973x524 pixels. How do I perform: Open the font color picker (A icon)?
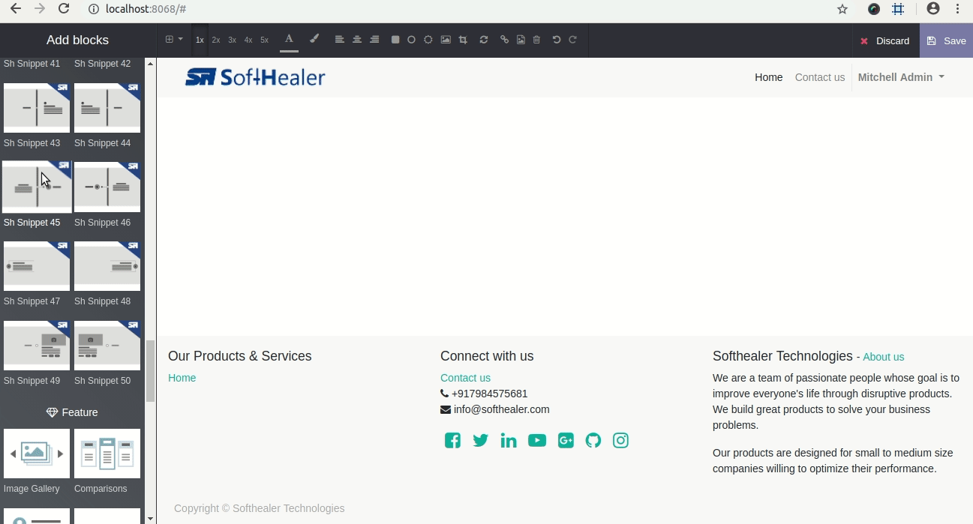[x=289, y=40]
